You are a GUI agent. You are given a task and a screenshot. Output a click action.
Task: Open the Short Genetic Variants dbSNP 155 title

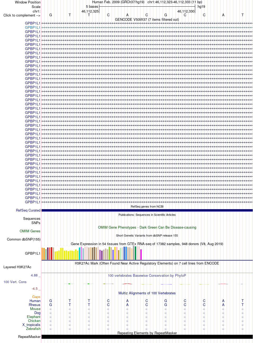point(147,235)
